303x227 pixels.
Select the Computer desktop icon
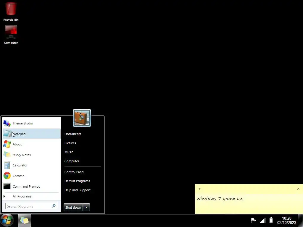(11, 35)
